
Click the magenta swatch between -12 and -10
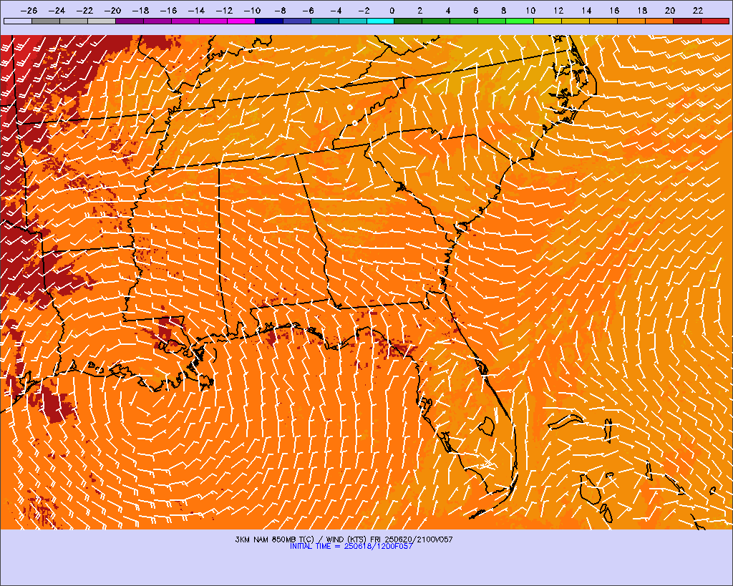point(241,21)
